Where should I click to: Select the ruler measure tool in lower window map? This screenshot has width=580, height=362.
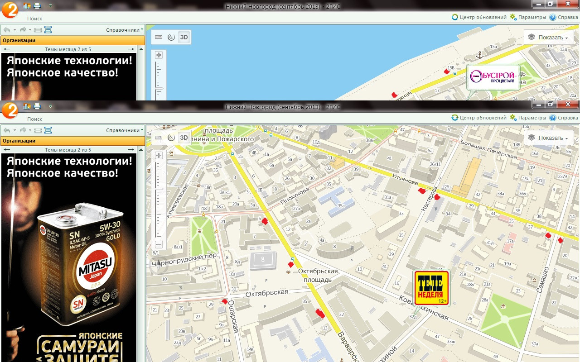[x=159, y=138]
